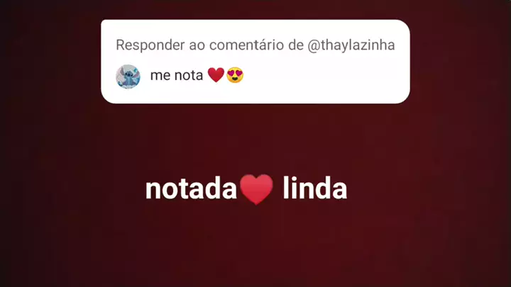The width and height of the screenshot is (511, 287).
Task: Tap the dark red background below caption
Action: (x=255, y=247)
